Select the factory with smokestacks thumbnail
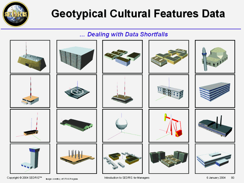 (x=215, y=125)
